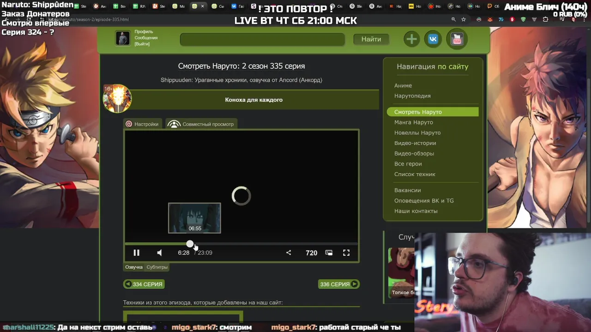Close the active browser tab
Viewport: 591px width, 332px height.
(x=202, y=6)
